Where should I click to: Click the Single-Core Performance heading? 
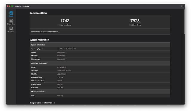(x=42, y=103)
